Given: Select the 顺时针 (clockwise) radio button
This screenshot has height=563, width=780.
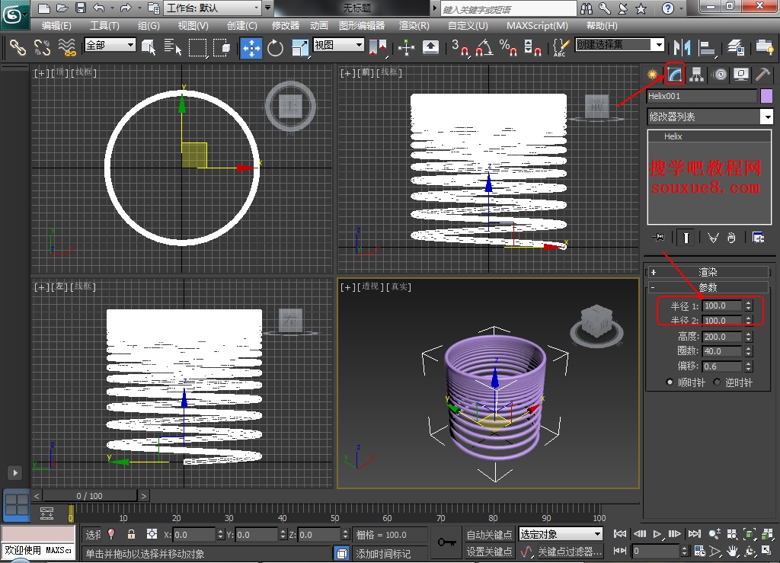Looking at the screenshot, I should click(x=670, y=382).
